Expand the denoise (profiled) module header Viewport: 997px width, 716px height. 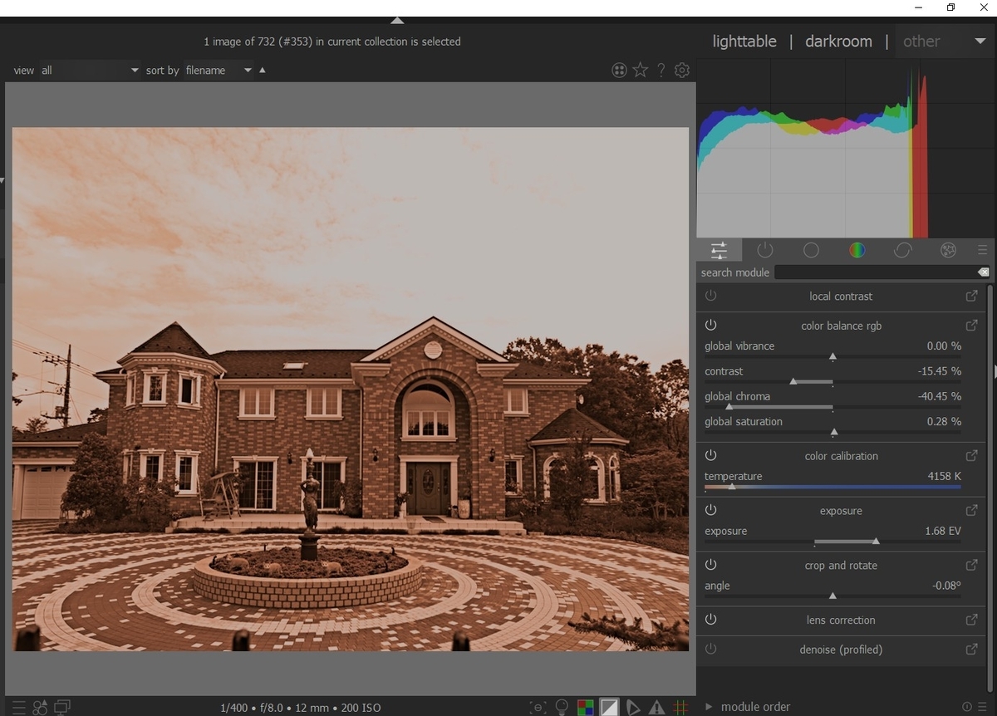(841, 650)
